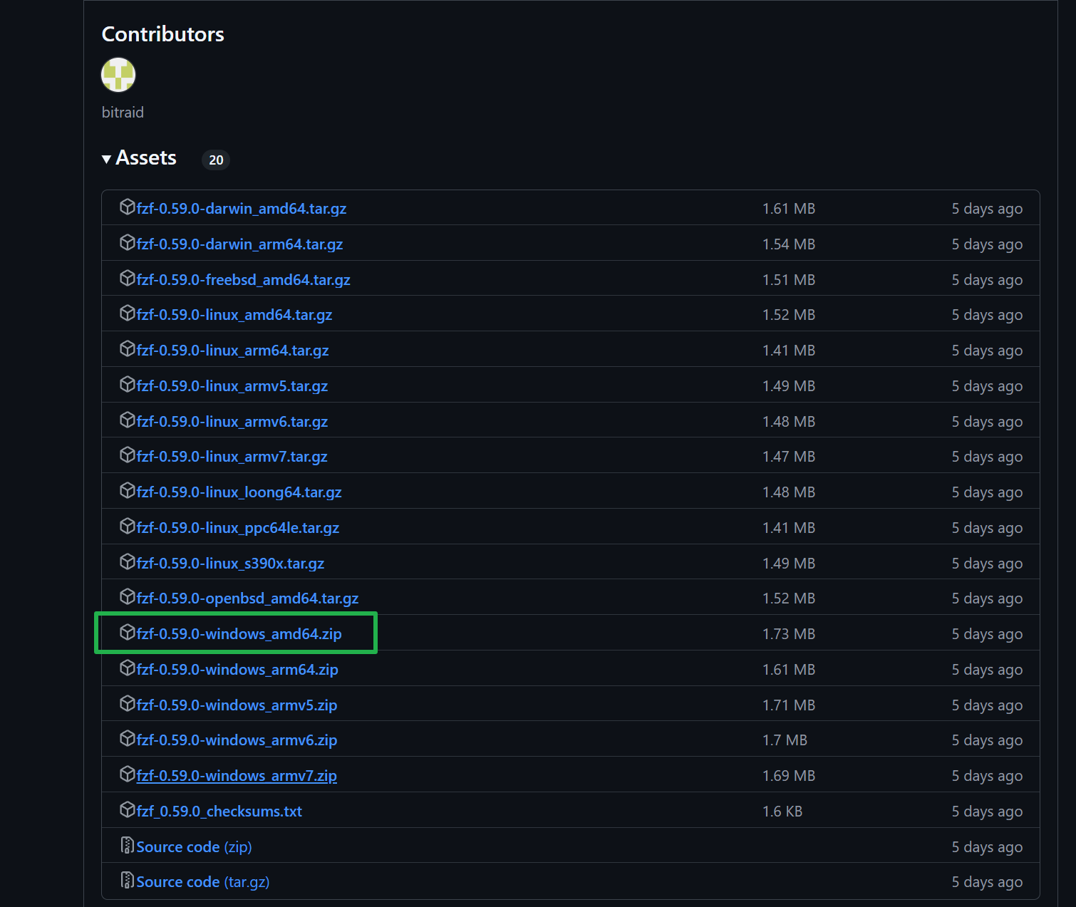1076x907 pixels.
Task: Download fzf-0.59.0-linux_armv5.tar.gz
Action: (x=232, y=386)
